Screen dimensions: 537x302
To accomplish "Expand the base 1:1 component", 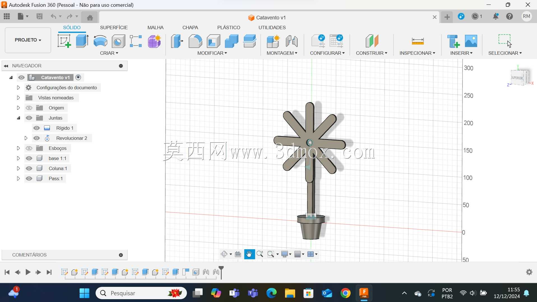I will click(x=18, y=158).
